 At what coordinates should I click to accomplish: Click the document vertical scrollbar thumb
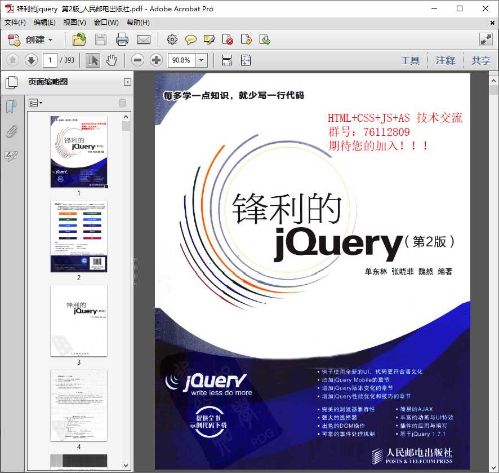[x=493, y=90]
